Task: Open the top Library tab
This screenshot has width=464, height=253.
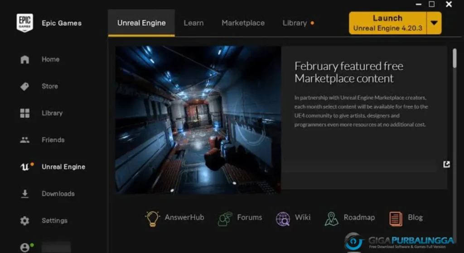Action: (295, 23)
